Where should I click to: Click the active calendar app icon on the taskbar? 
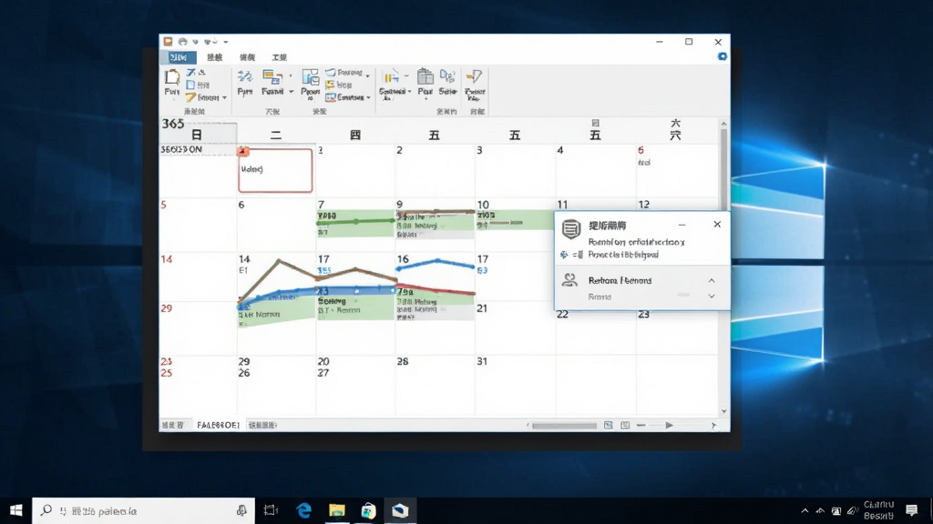[x=400, y=510]
